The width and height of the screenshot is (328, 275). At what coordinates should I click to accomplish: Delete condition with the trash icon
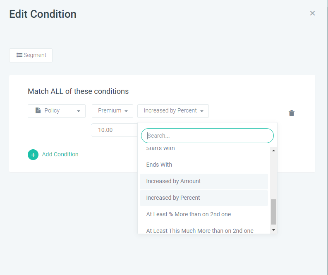(x=292, y=113)
